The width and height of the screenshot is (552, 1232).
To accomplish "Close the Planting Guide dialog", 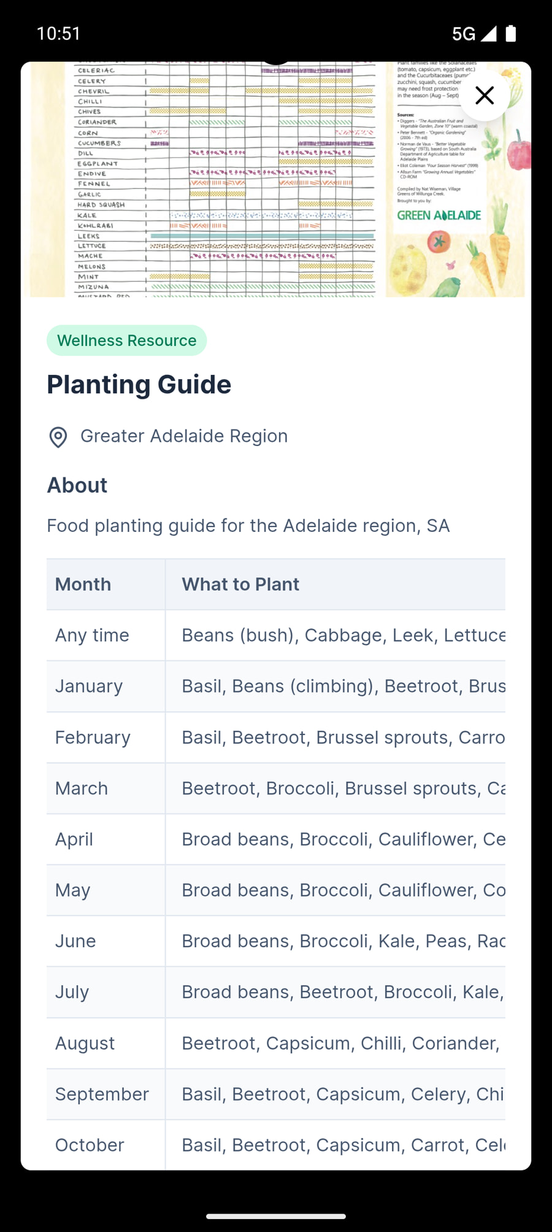I will pos(485,96).
